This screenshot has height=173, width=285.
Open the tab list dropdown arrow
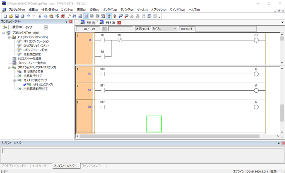[282, 22]
